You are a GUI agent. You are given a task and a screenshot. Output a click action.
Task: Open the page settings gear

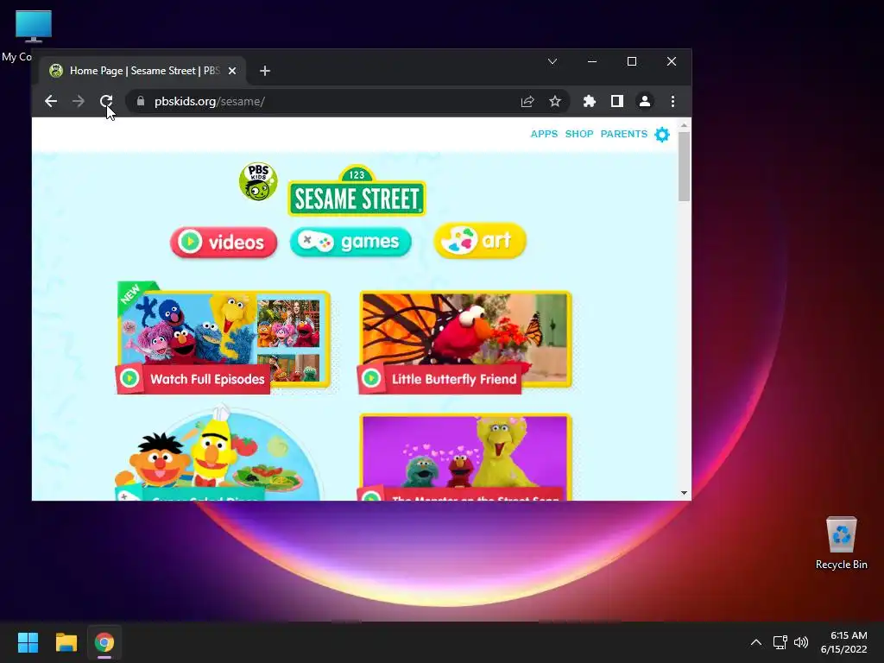(662, 134)
